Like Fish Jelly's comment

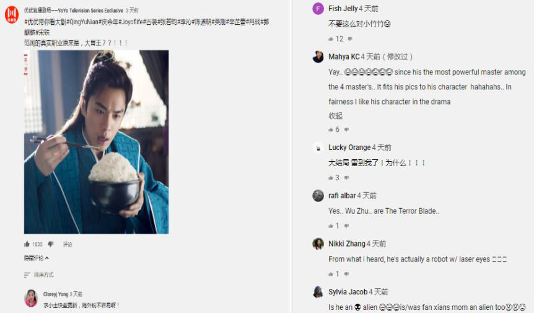tap(331, 39)
